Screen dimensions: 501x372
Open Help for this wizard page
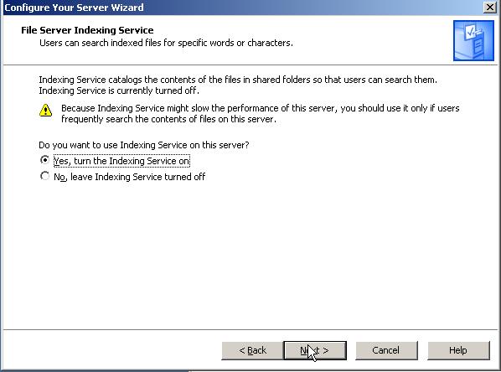coord(458,350)
